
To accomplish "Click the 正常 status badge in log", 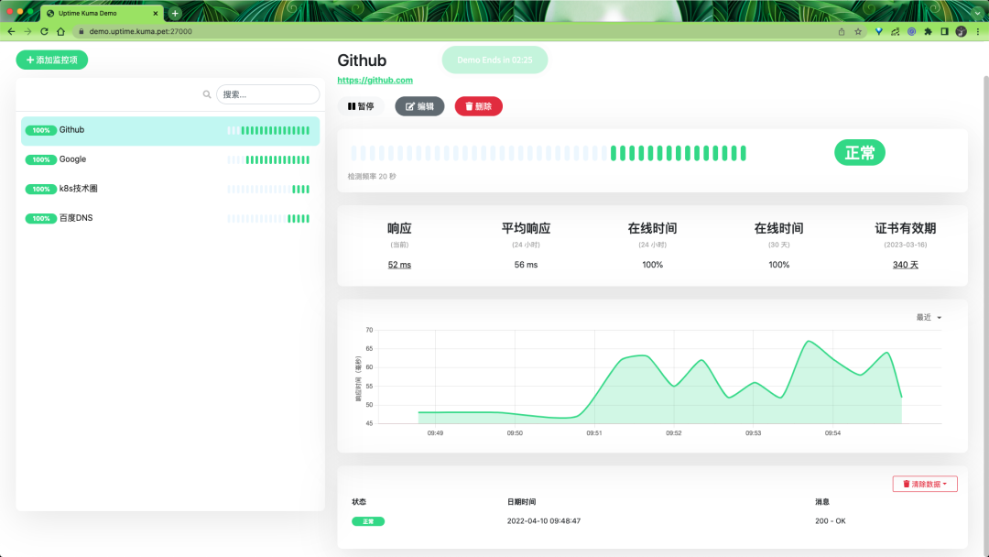I will click(x=368, y=521).
